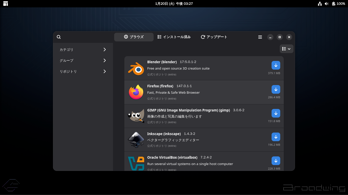Close the package manager window

coord(289,37)
